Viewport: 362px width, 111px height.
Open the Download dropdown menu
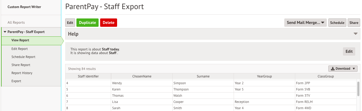coord(343,69)
